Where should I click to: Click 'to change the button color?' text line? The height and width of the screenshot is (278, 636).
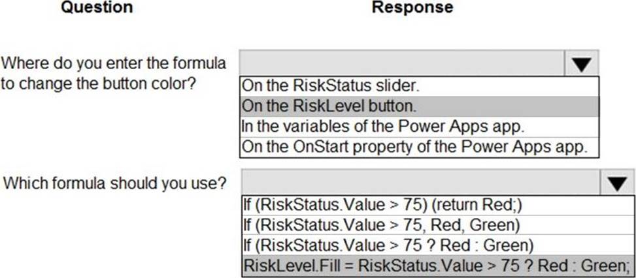point(99,84)
